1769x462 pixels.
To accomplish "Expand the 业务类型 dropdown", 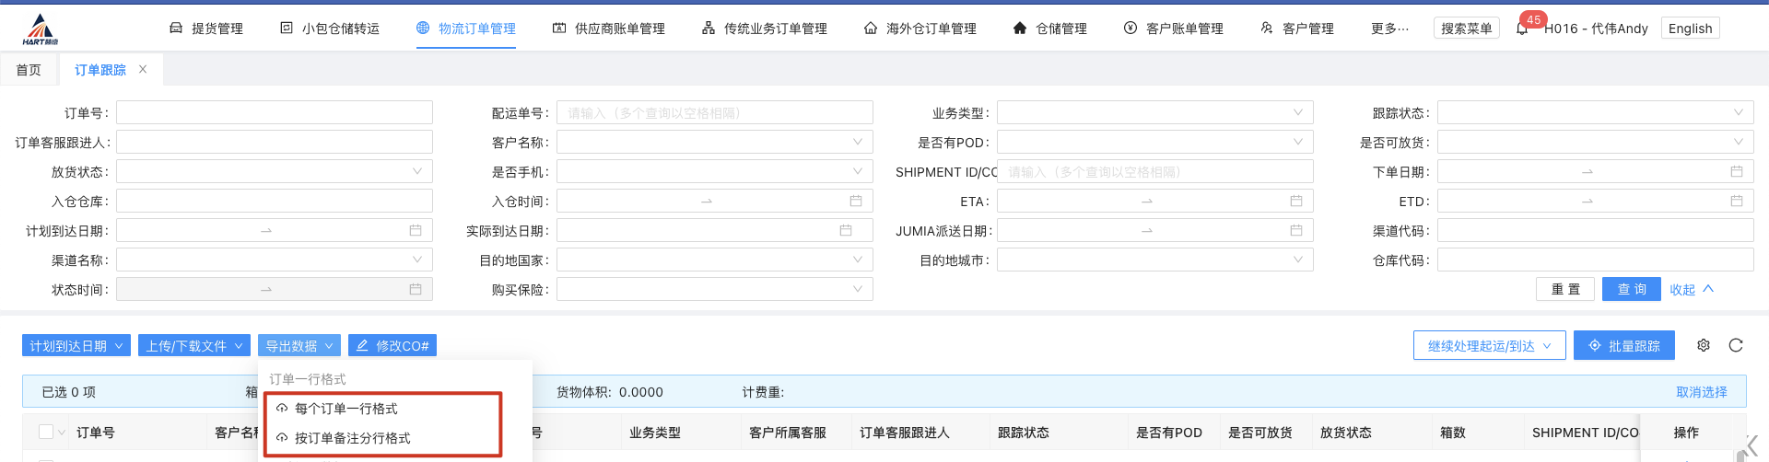I will pos(1154,113).
